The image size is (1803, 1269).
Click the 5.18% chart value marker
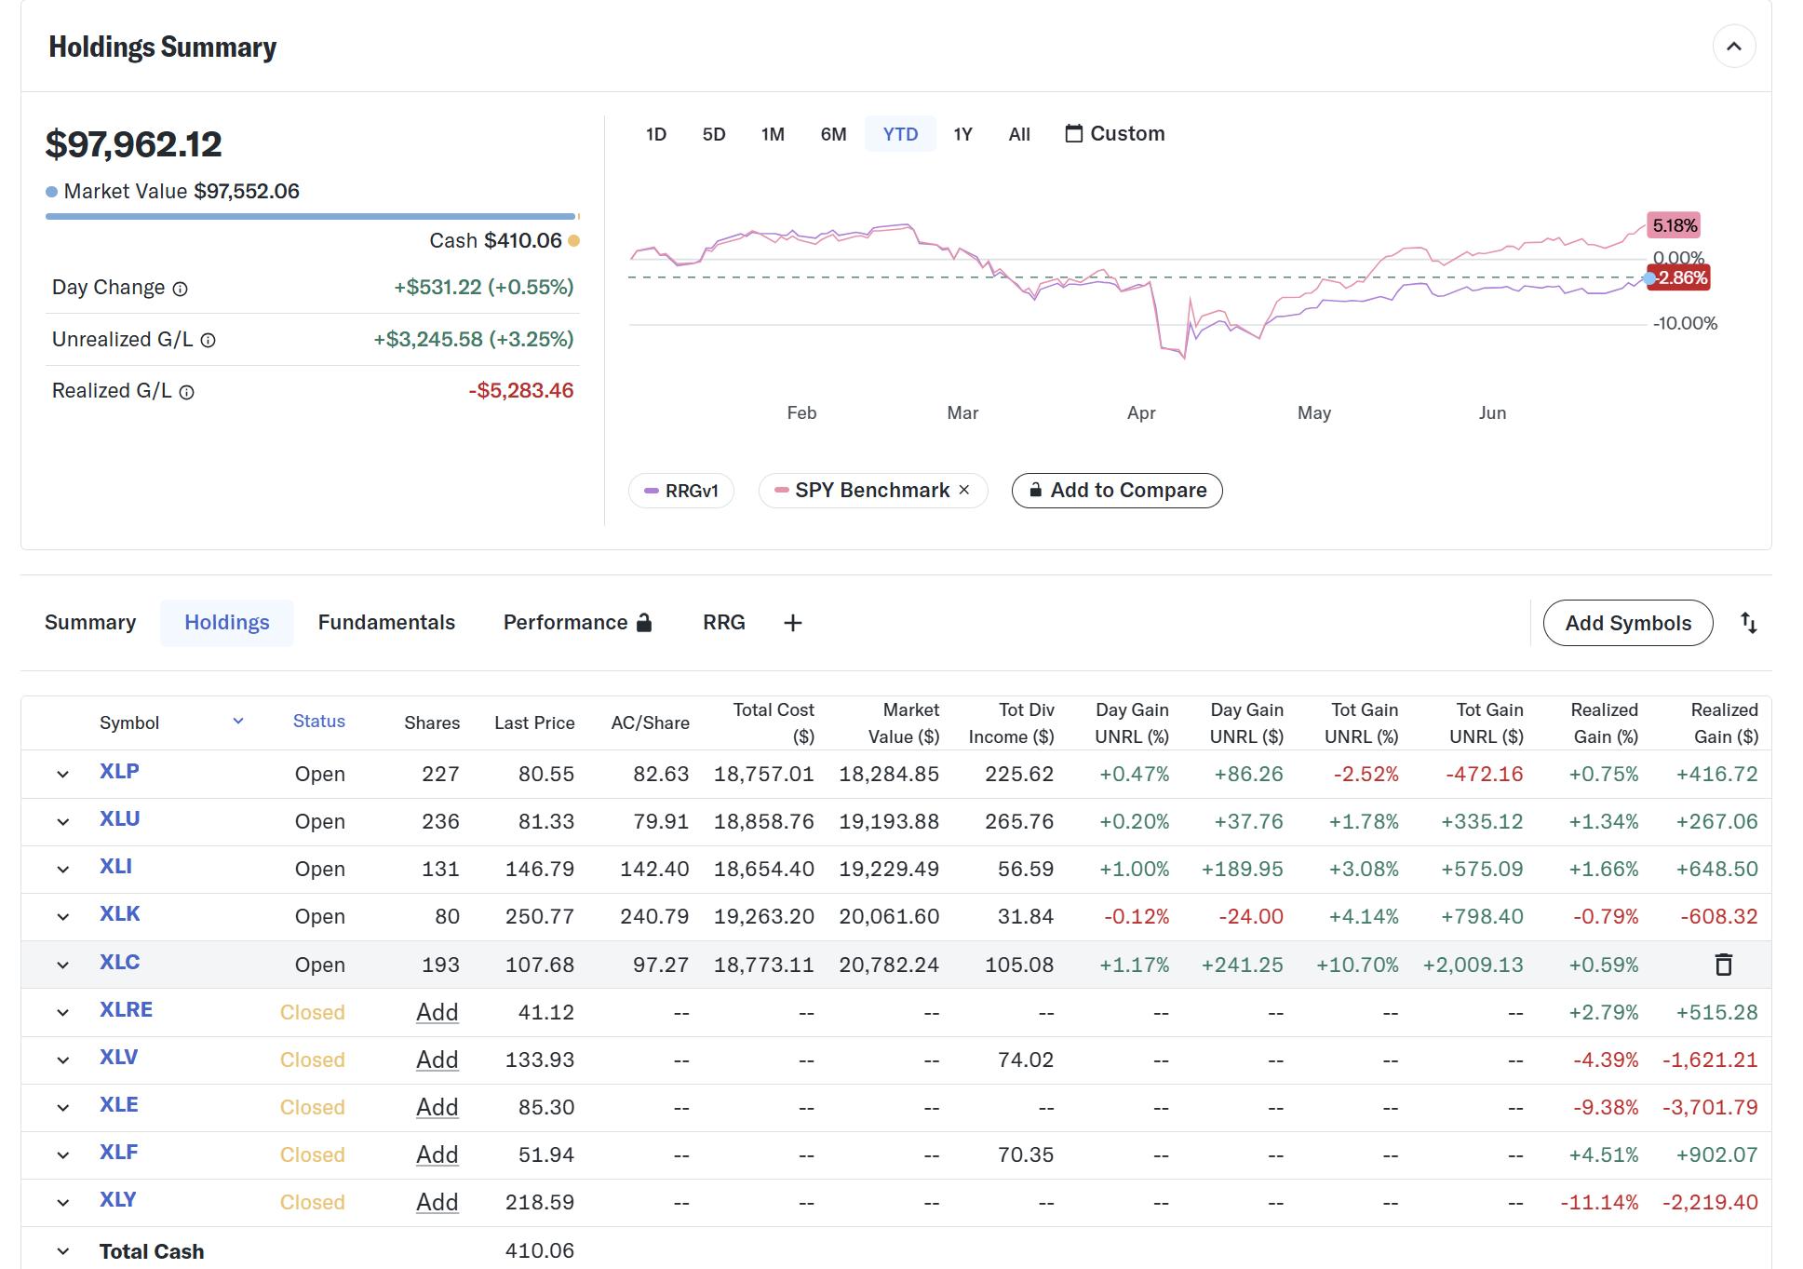(x=1674, y=225)
